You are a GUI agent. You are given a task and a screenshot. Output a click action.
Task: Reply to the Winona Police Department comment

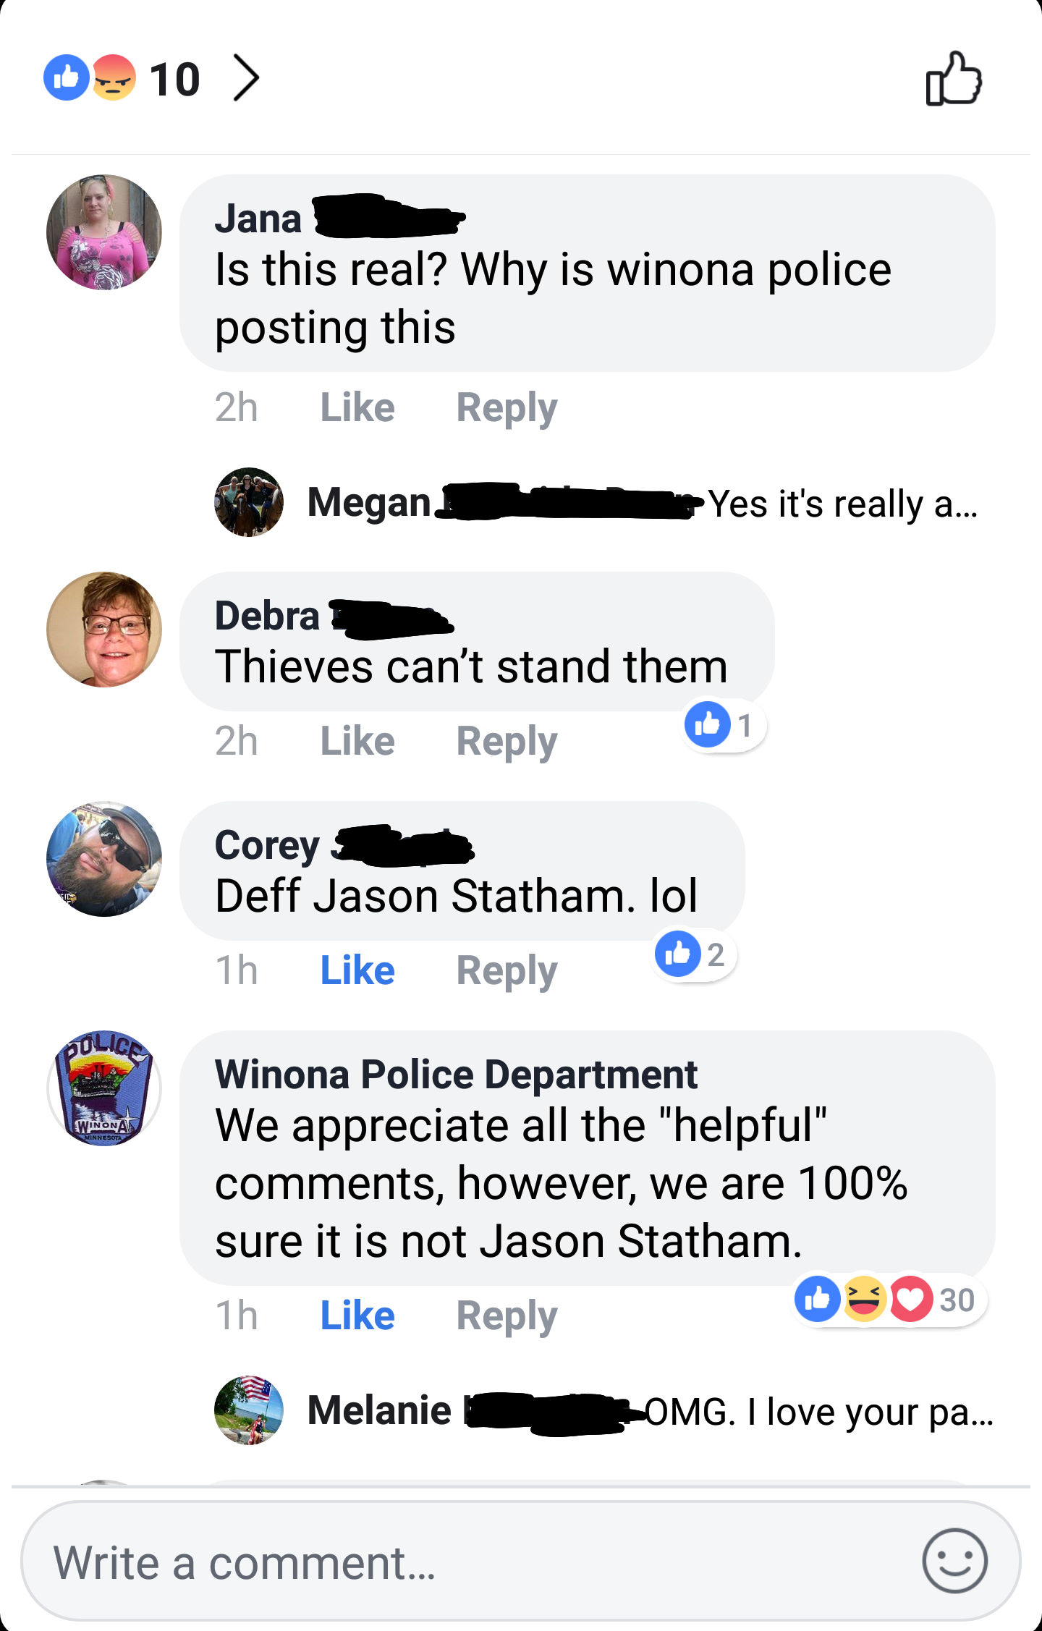point(507,1316)
